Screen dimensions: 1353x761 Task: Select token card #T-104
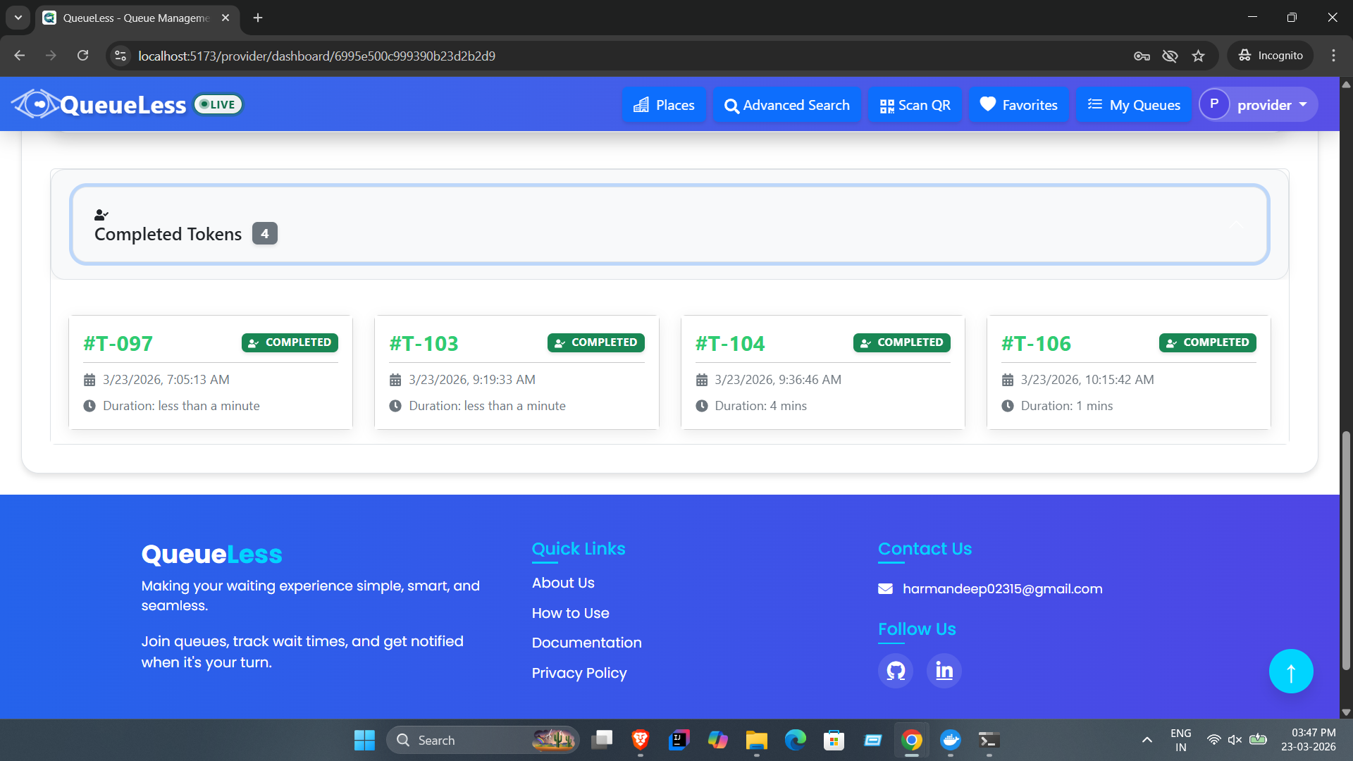click(823, 372)
